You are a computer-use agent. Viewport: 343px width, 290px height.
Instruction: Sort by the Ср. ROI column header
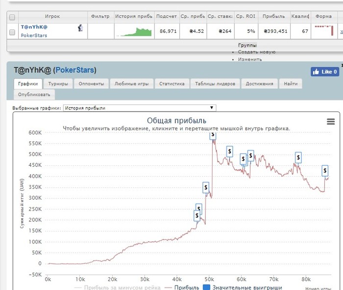point(245,16)
